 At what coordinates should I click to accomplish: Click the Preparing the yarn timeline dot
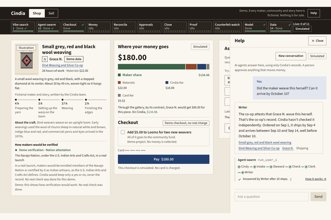pyautogui.click(x=16, y=100)
